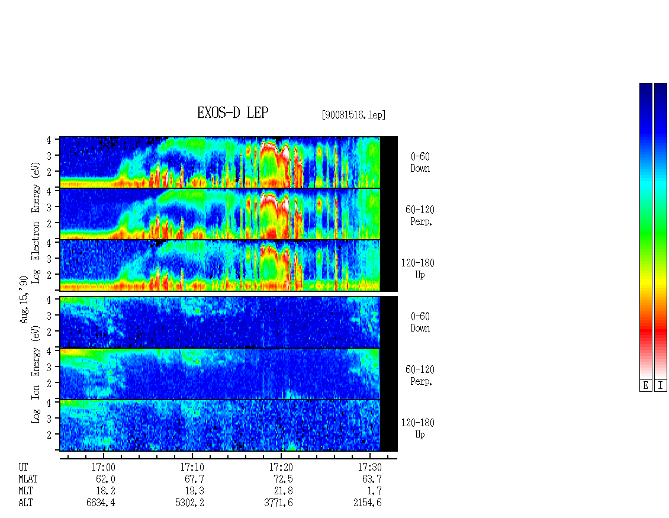Select the 17:20 UT time label
669x518 pixels.
click(x=281, y=467)
